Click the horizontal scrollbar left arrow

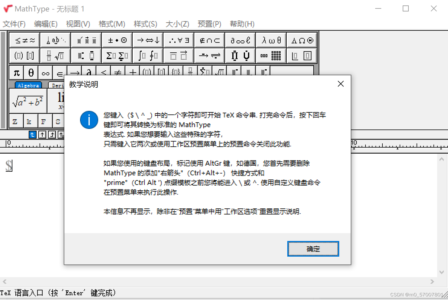tap(5, 282)
